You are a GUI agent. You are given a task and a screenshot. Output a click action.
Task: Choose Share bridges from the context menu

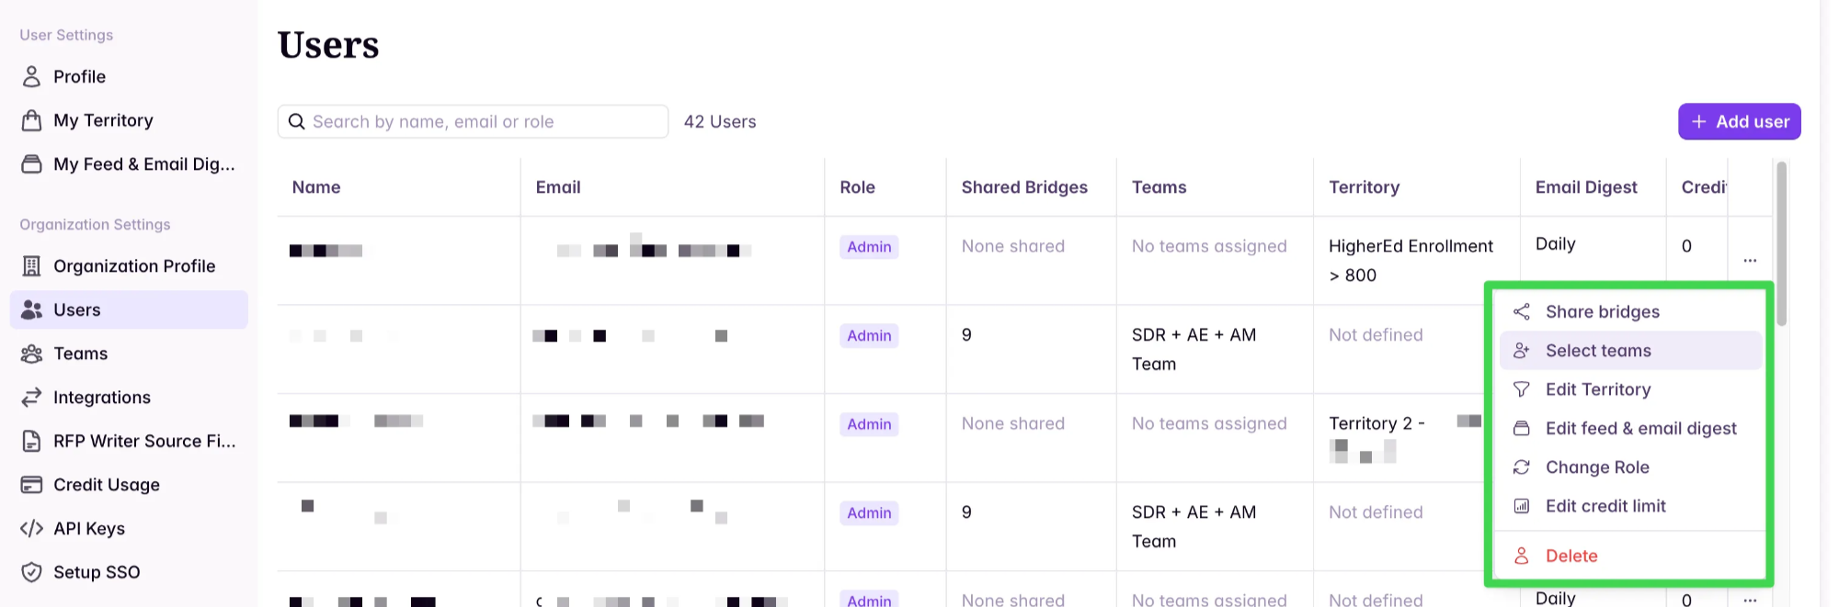[x=1630, y=311]
